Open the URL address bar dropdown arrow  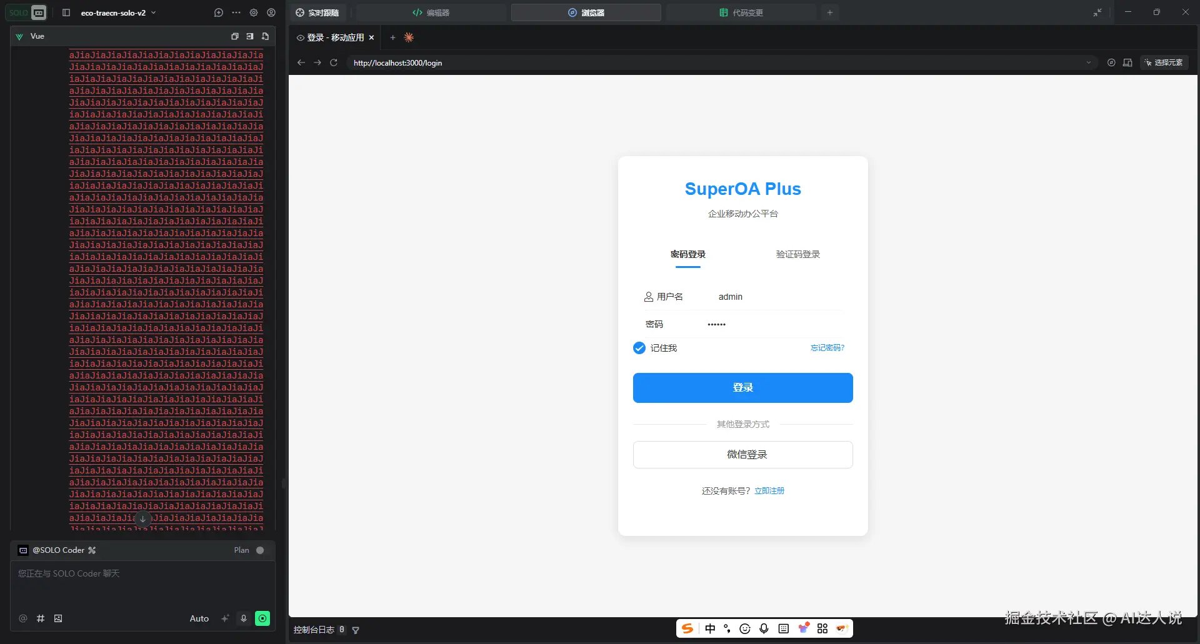click(x=1088, y=62)
